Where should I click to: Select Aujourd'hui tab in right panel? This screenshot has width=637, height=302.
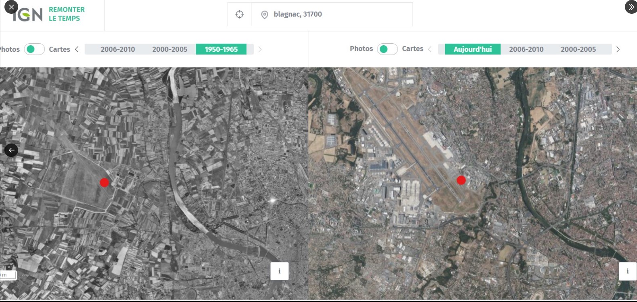pyautogui.click(x=473, y=49)
